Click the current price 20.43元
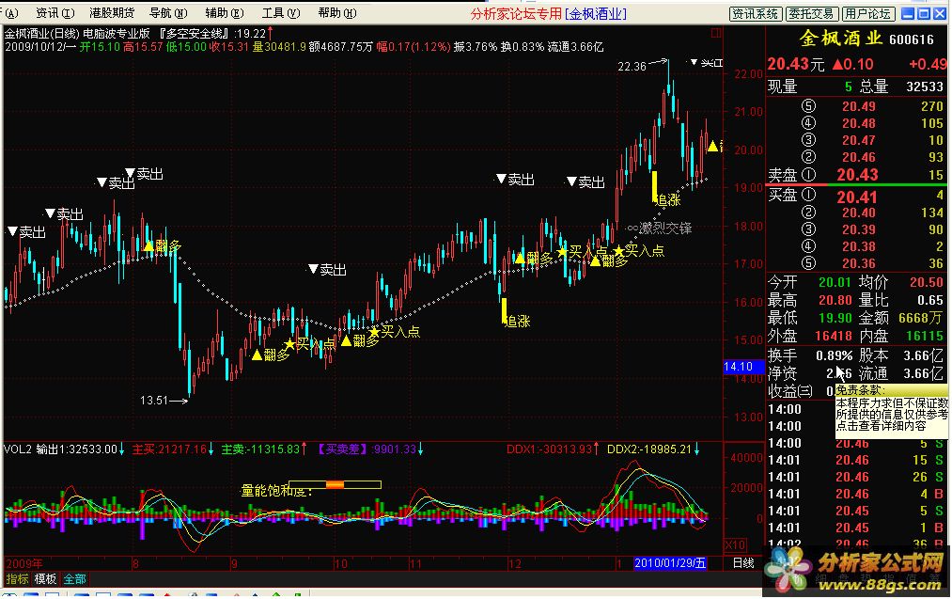The width and height of the screenshot is (952, 599). click(x=795, y=64)
